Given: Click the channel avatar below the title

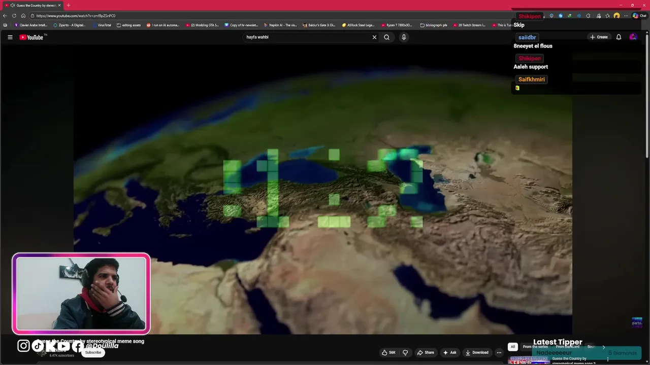Looking at the screenshot, I should point(43,352).
